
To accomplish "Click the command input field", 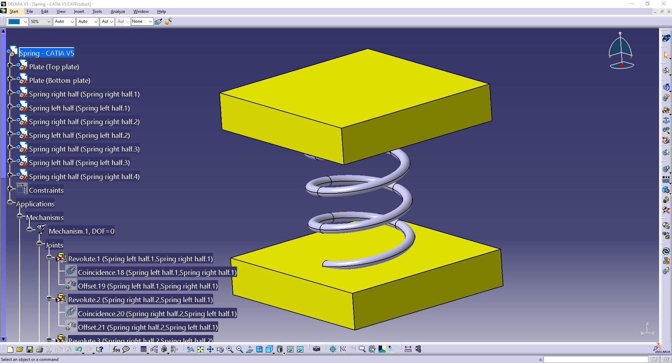I will click(x=596, y=360).
